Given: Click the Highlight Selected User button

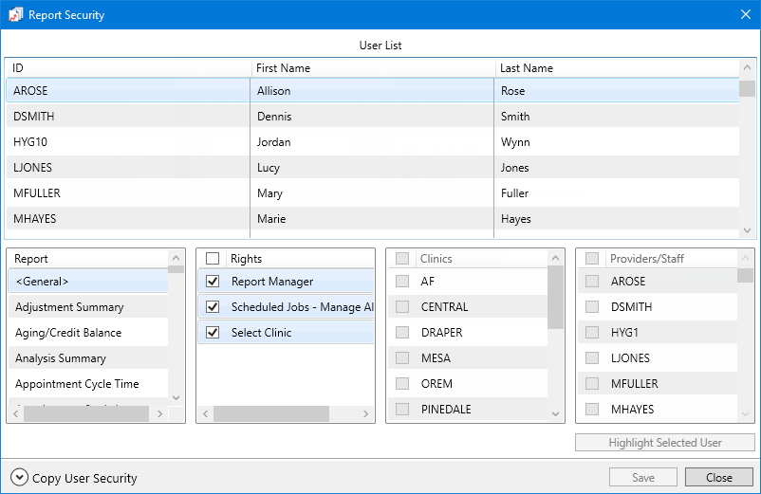Looking at the screenshot, I should (x=664, y=443).
